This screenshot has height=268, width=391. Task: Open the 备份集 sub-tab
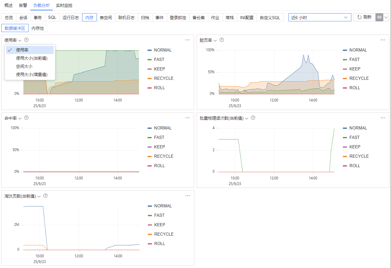click(198, 18)
